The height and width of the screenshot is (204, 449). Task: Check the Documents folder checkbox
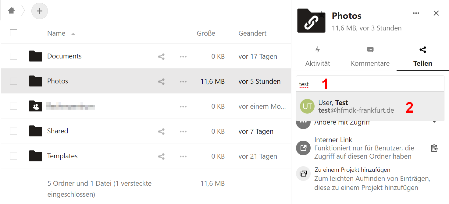pyautogui.click(x=13, y=56)
